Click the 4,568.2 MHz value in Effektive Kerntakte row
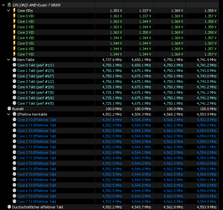 (173, 114)
